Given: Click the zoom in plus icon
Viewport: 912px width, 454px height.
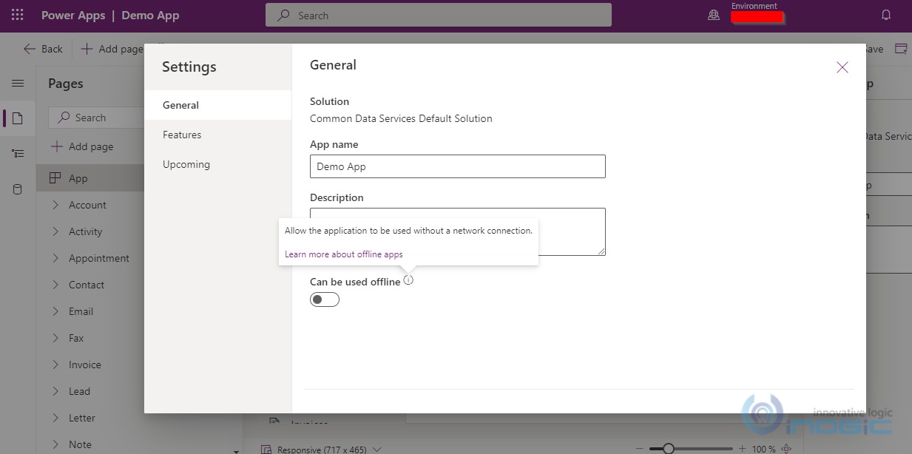Looking at the screenshot, I should coord(742,449).
